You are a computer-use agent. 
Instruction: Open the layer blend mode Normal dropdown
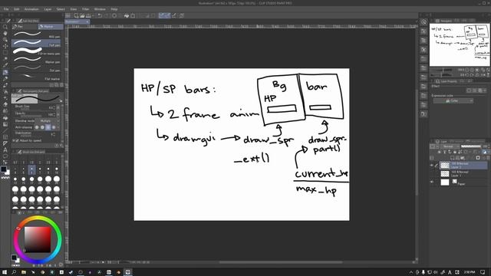[450, 146]
